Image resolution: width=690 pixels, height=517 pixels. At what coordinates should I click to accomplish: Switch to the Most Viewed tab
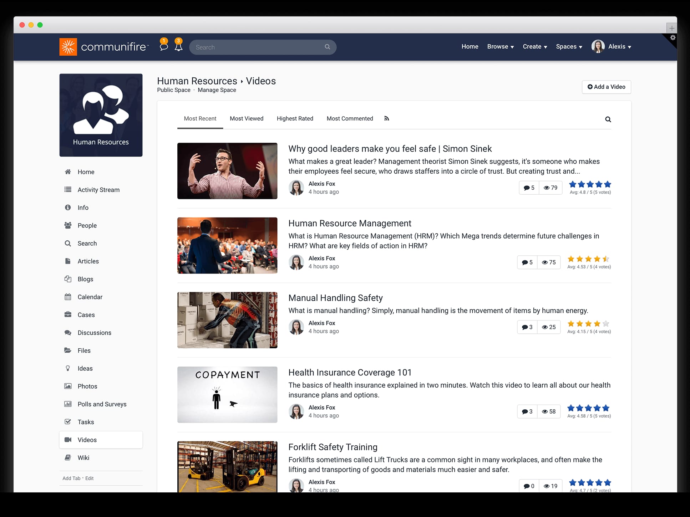[247, 119]
